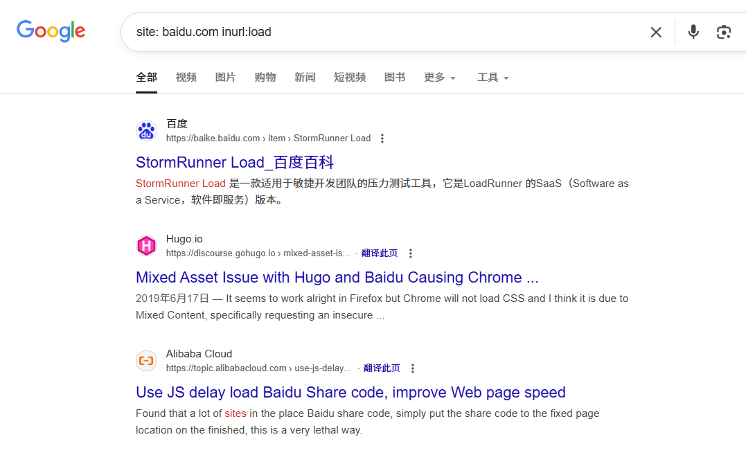746x455 pixels.
Task: Switch to the 购物 tab
Action: point(265,78)
